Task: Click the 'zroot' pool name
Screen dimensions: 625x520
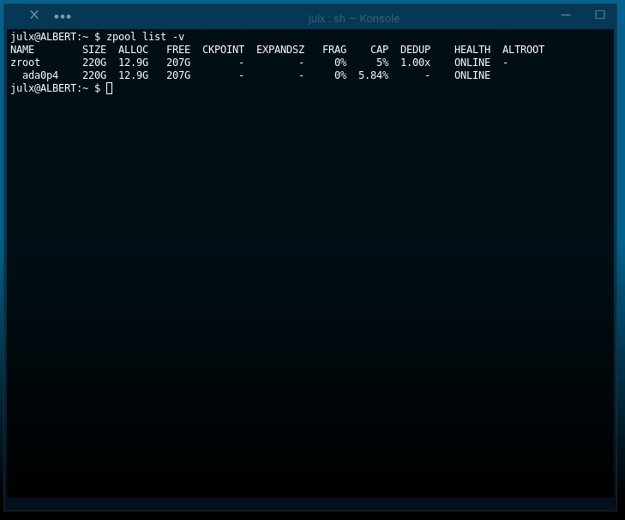Action: click(25, 63)
